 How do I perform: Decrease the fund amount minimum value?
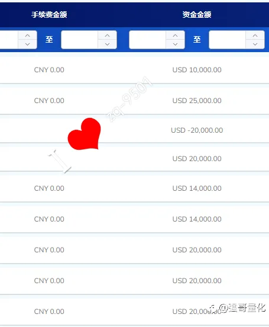(176, 44)
